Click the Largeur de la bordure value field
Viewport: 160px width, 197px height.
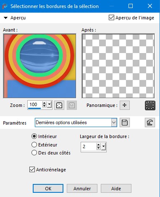coord(89,146)
